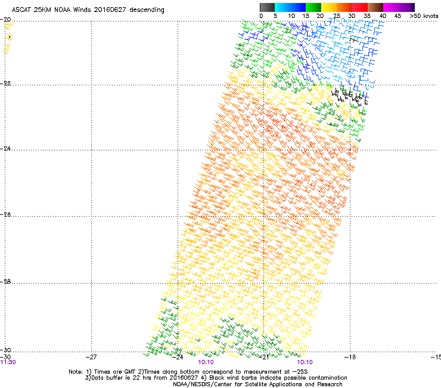Click the '-28' latitude axis label
This screenshot has width=441, height=388.
[5, 282]
